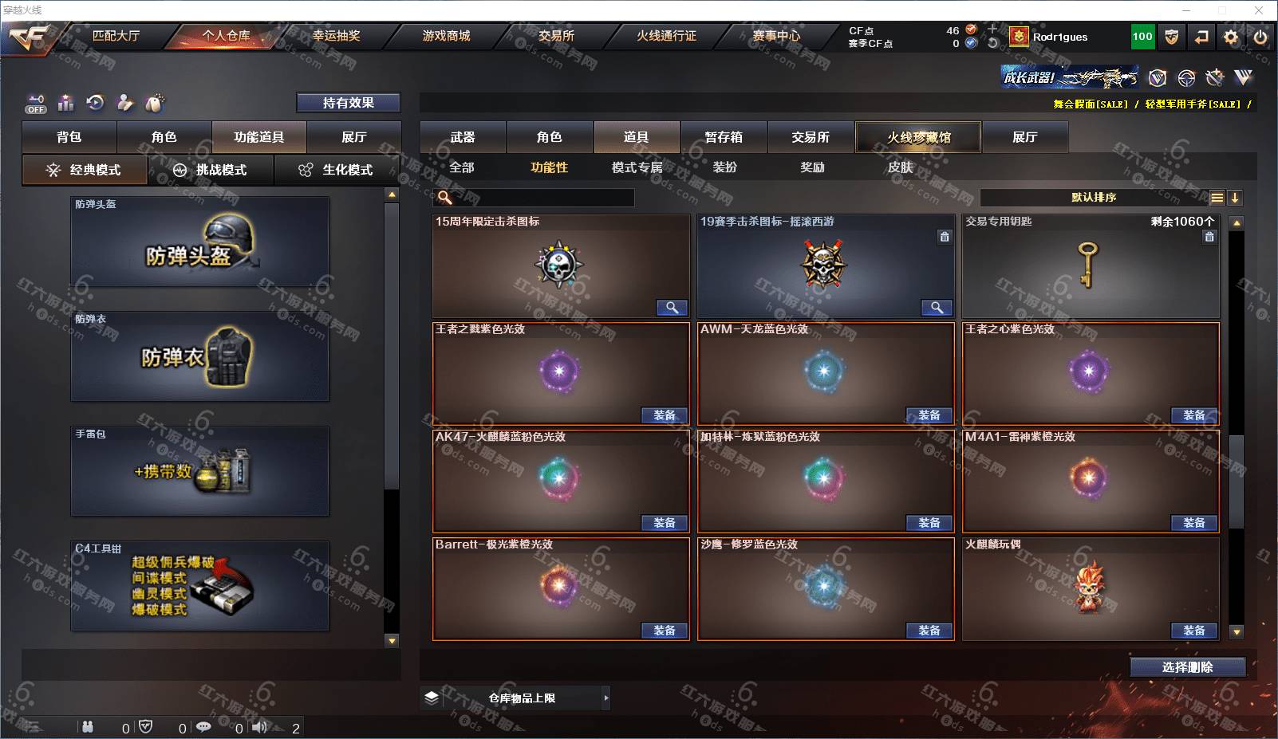Toggle sort direction arrow next to 默认排序
The width and height of the screenshot is (1278, 739).
[x=1235, y=198]
